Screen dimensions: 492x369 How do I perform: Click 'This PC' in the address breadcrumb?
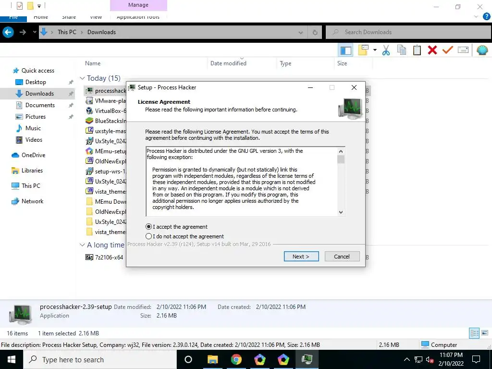[x=67, y=32]
